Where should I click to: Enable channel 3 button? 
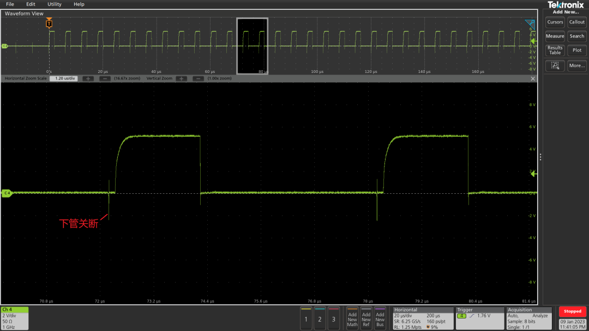pos(333,318)
